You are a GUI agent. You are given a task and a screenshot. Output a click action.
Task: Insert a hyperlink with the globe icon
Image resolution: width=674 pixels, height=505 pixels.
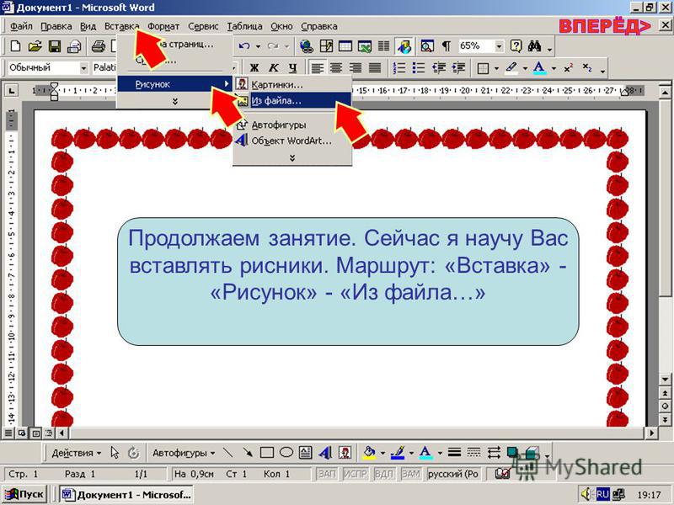(307, 46)
